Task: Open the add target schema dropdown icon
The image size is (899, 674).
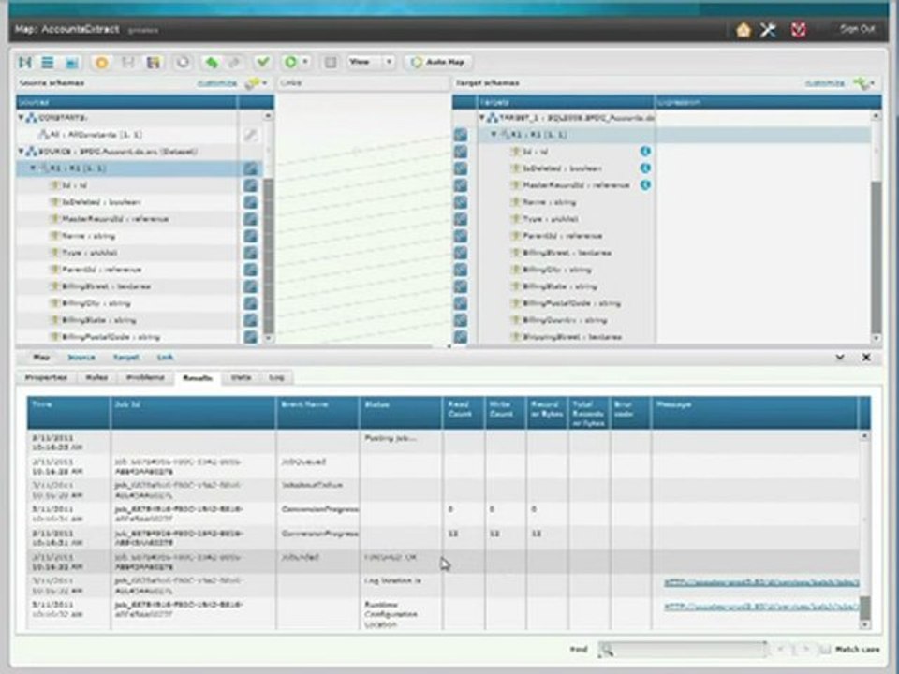Action: point(864,83)
